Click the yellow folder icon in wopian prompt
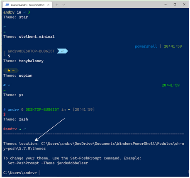190x178 pixels. coord(9,71)
